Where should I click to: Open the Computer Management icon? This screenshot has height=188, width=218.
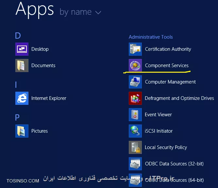point(135,82)
